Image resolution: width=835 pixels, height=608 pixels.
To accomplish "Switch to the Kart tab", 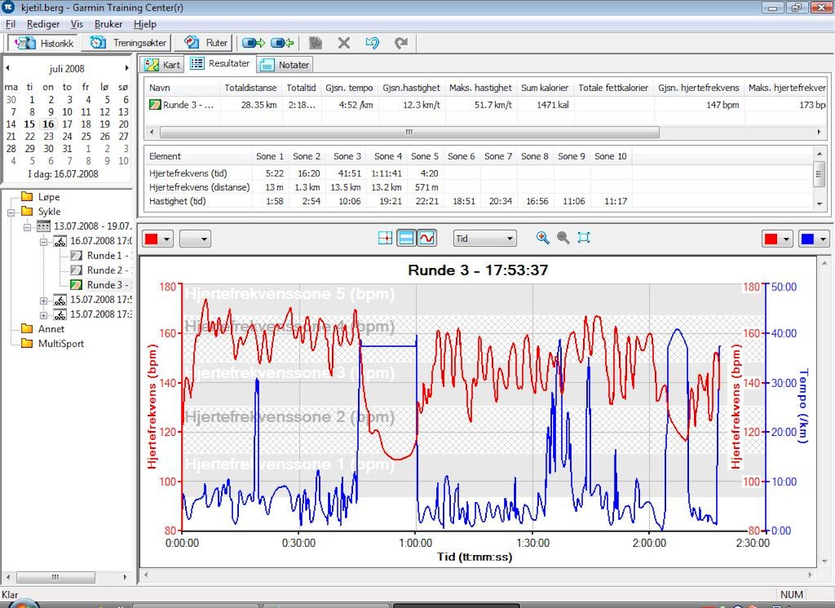I will coord(162,65).
